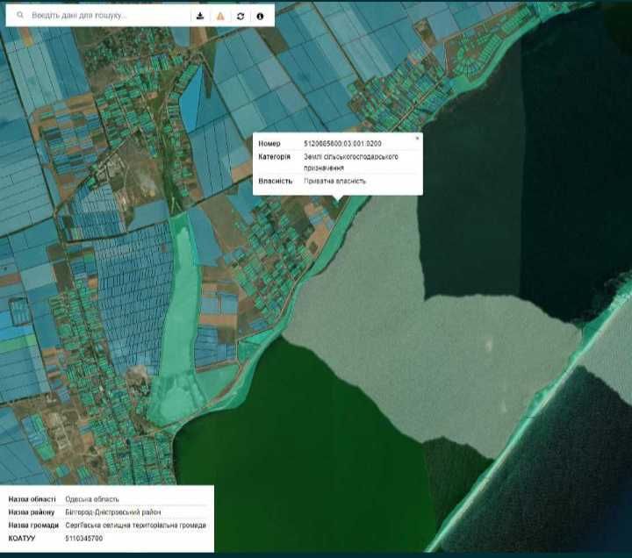Click 'Сергіївська селищна територіальна громада' value
632x558 pixels.
(x=135, y=526)
